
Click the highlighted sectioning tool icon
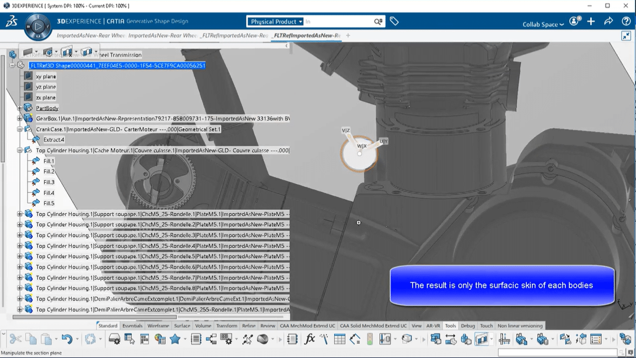(x=482, y=339)
